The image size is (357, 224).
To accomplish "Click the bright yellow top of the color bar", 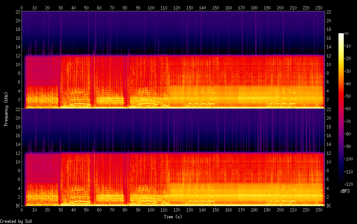I will pyautogui.click(x=341, y=35).
